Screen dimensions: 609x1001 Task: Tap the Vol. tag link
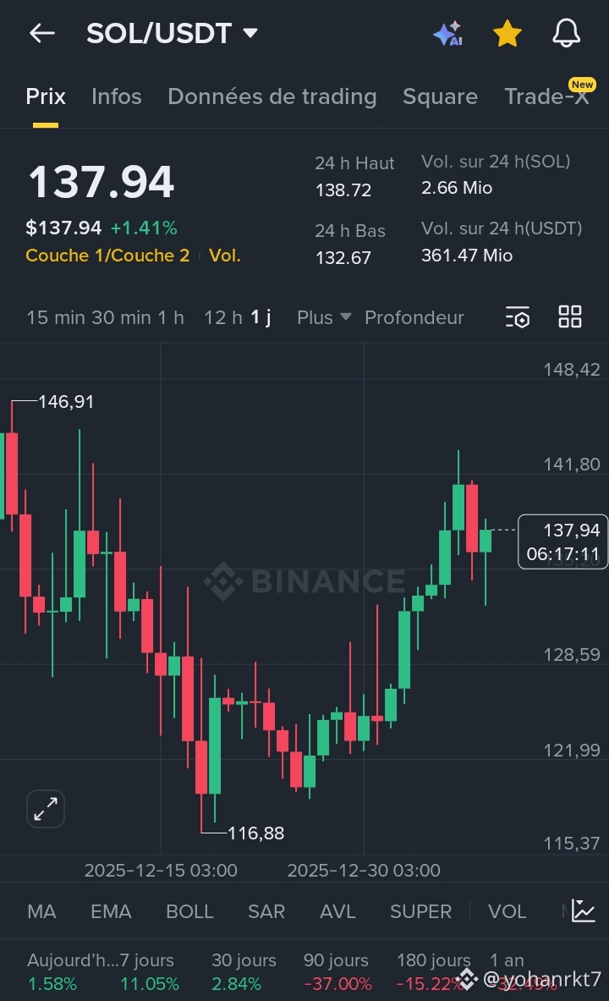click(x=225, y=256)
